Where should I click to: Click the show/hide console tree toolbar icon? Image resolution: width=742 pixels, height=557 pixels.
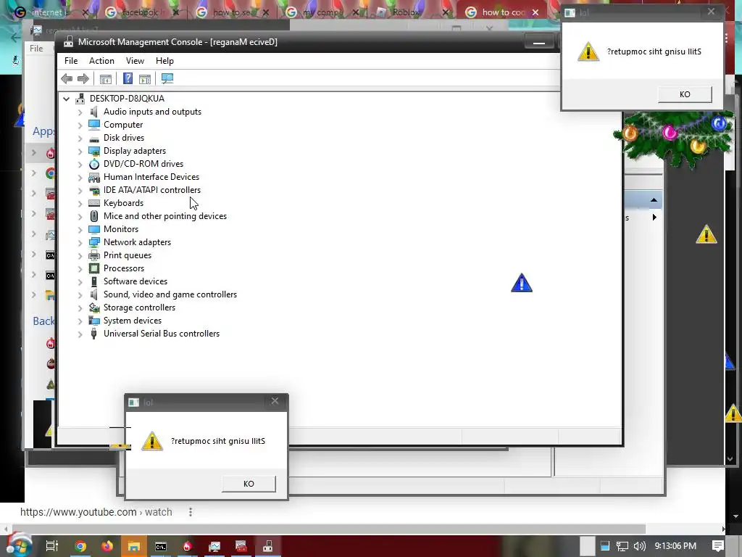(x=106, y=78)
